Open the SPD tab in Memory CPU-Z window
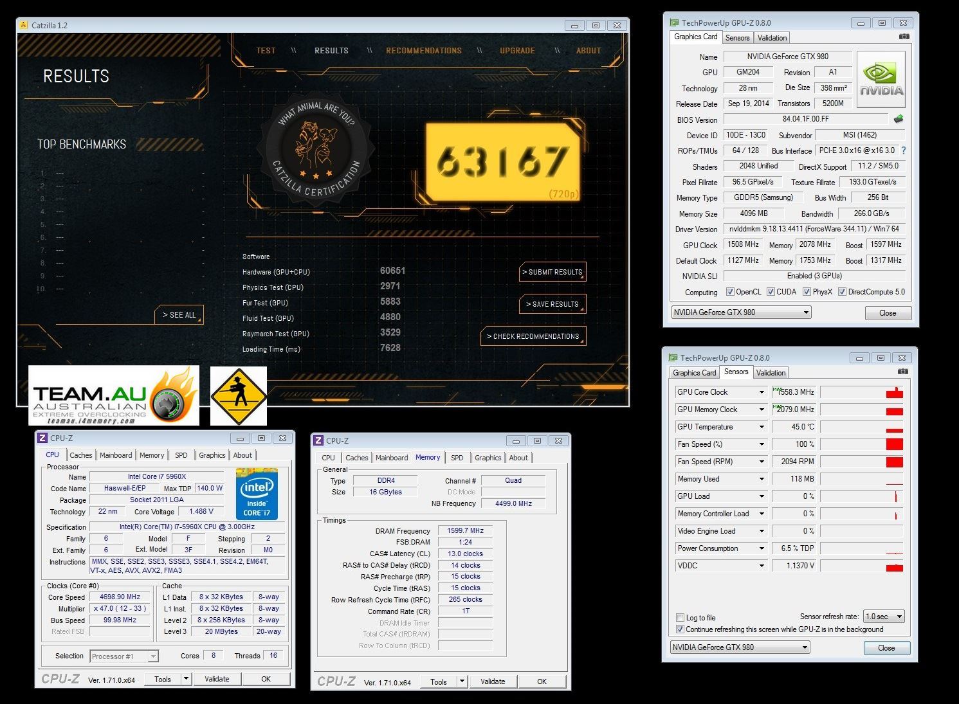This screenshot has height=704, width=959. click(457, 458)
